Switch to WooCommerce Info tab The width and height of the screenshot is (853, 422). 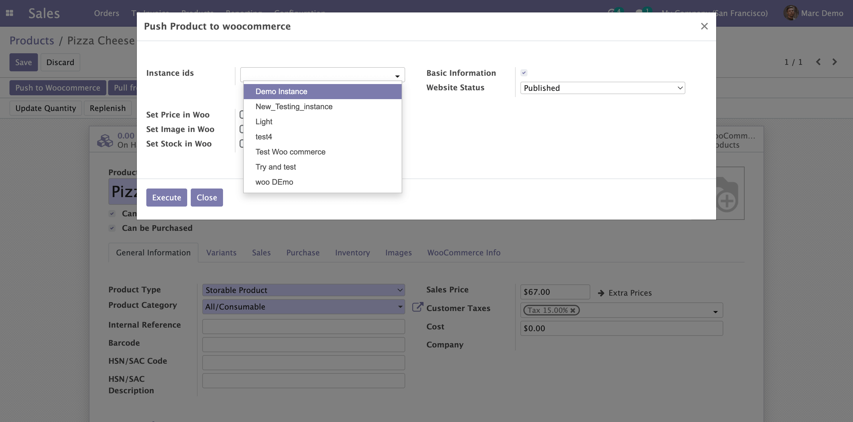(464, 252)
